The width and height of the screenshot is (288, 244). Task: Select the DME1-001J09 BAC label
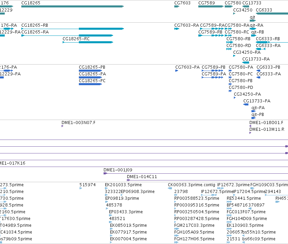(x=118, y=170)
